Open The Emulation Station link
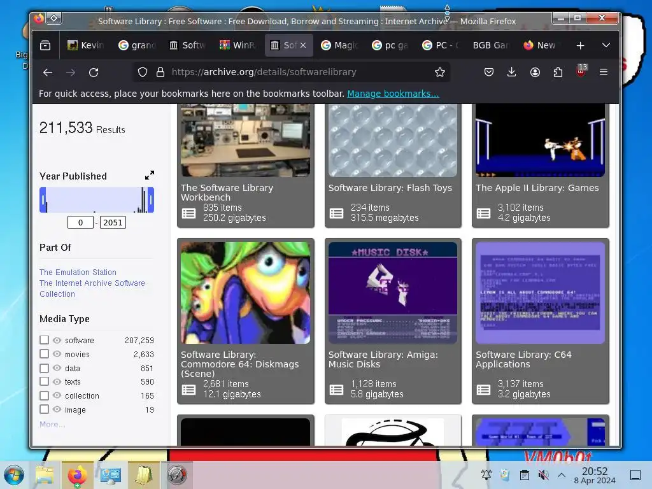 pyautogui.click(x=78, y=272)
